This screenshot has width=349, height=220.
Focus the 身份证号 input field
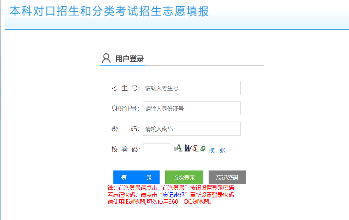(x=192, y=108)
